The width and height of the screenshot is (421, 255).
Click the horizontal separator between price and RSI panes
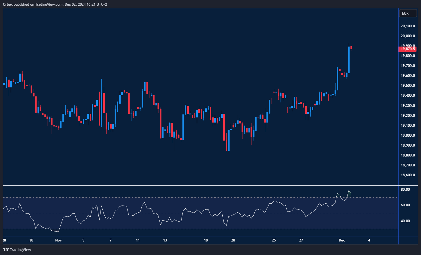click(x=210, y=186)
